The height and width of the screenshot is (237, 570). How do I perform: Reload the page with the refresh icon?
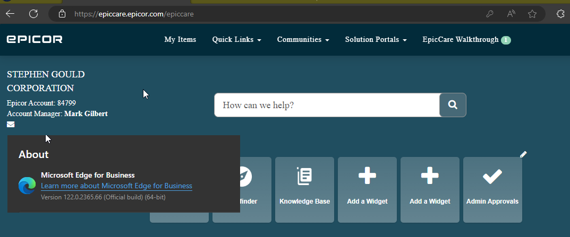(33, 14)
